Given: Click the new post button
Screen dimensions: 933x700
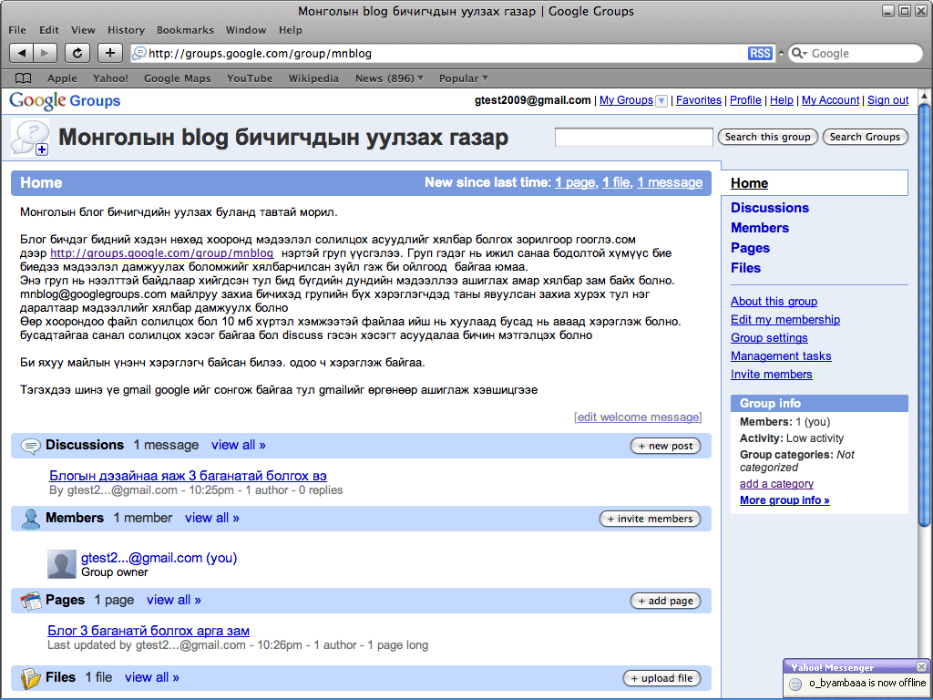Looking at the screenshot, I should point(665,446).
